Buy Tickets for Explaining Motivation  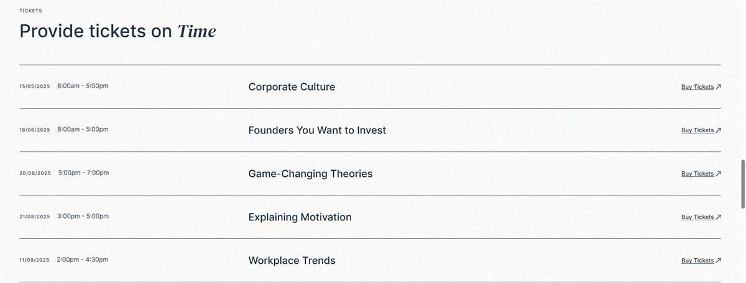[698, 217]
